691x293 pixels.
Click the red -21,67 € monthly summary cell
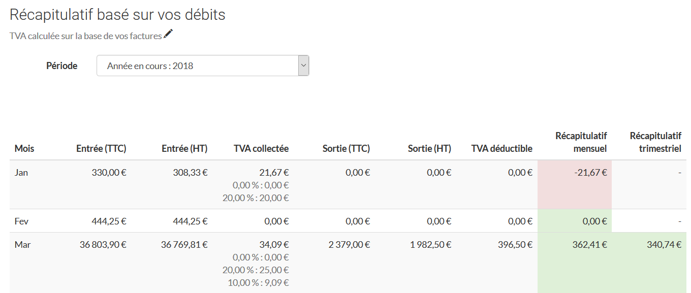575,185
